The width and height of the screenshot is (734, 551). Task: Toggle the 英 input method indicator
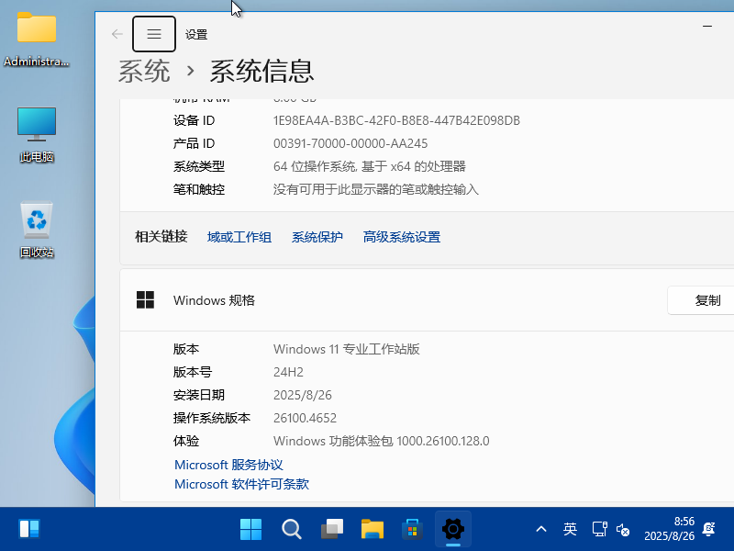pyautogui.click(x=570, y=529)
